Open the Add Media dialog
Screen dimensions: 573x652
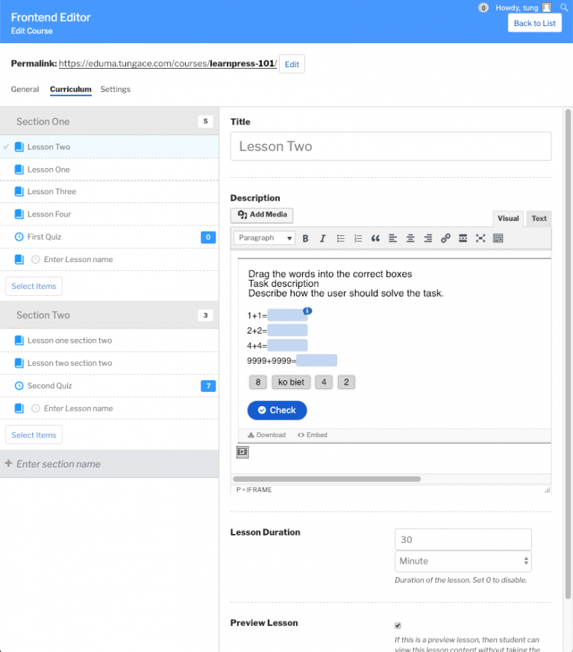261,215
